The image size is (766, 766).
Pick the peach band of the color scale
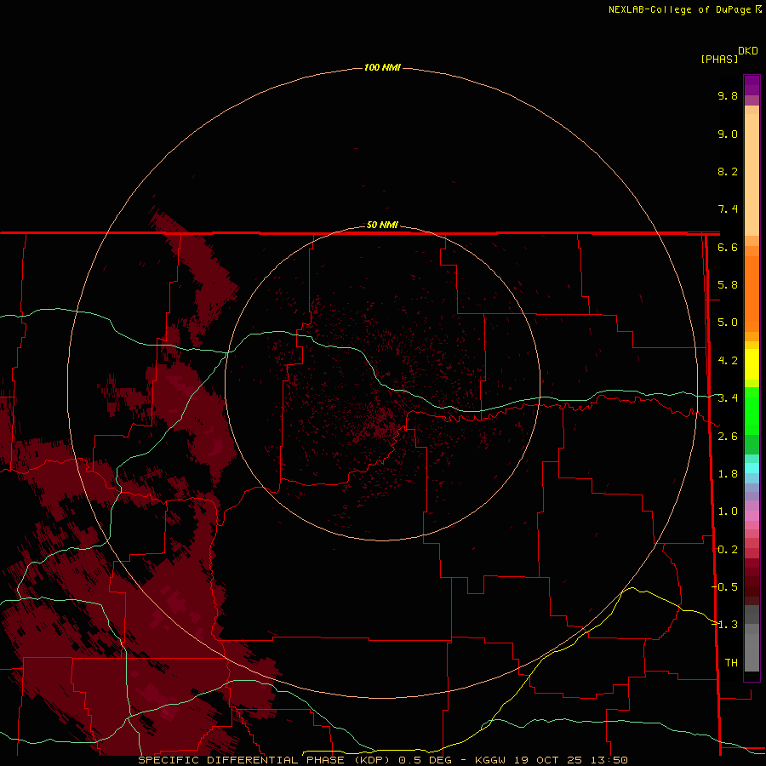point(752,174)
